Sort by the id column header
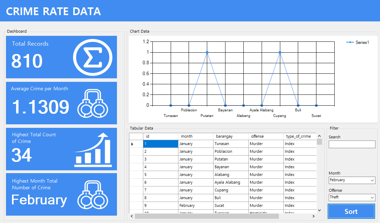380x223 pixels. tap(161, 136)
